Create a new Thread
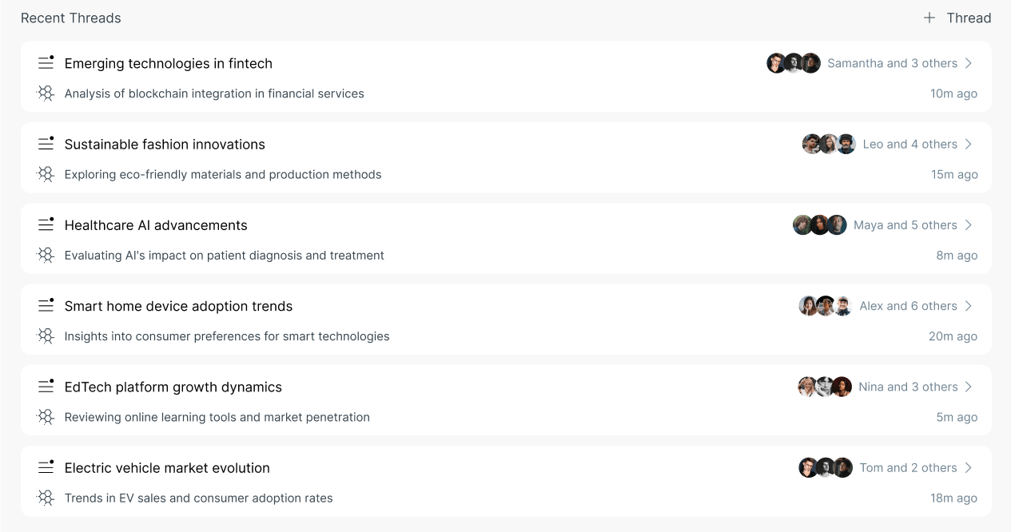Screen dimensions: 1011x532 957,18
